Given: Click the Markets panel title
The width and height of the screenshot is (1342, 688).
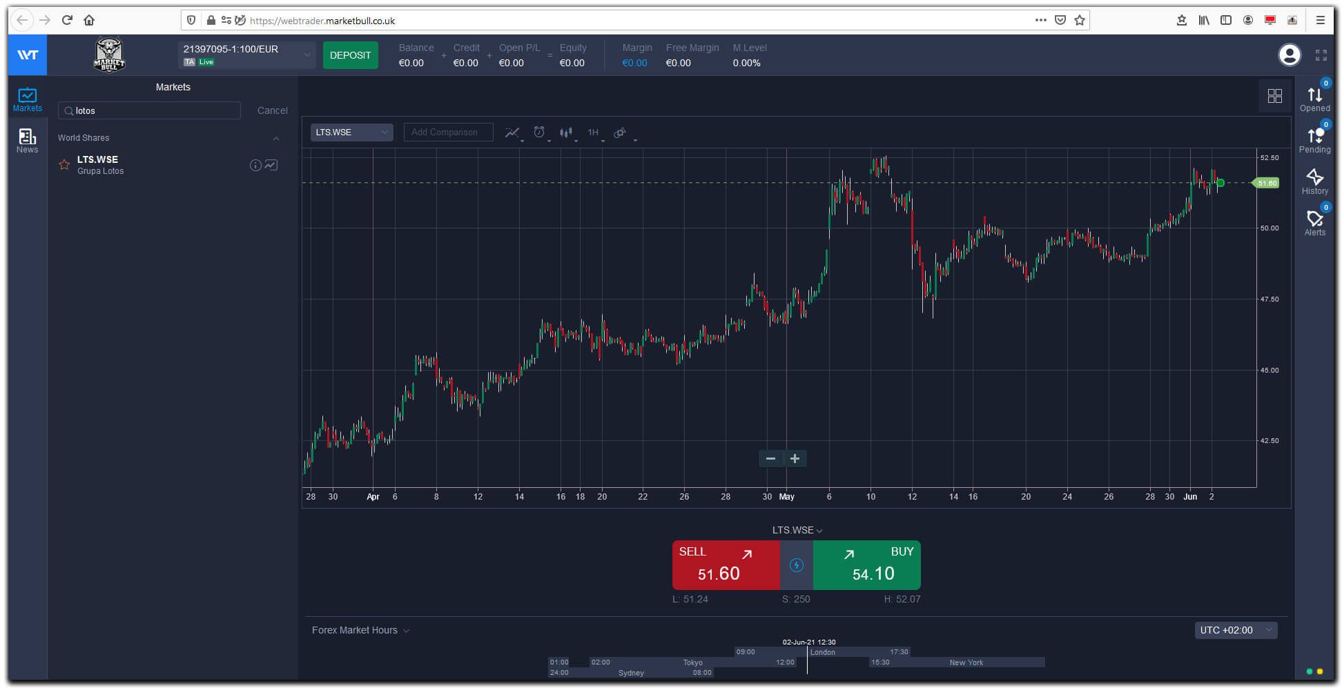Looking at the screenshot, I should coord(173,87).
